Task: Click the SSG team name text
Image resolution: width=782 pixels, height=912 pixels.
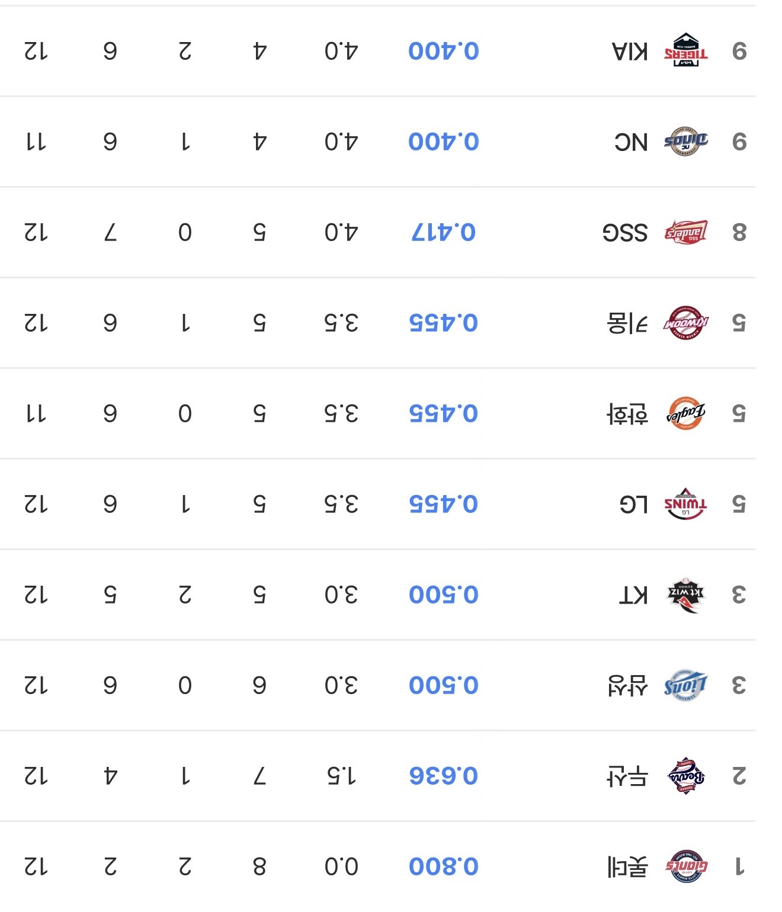Action: 625,233
